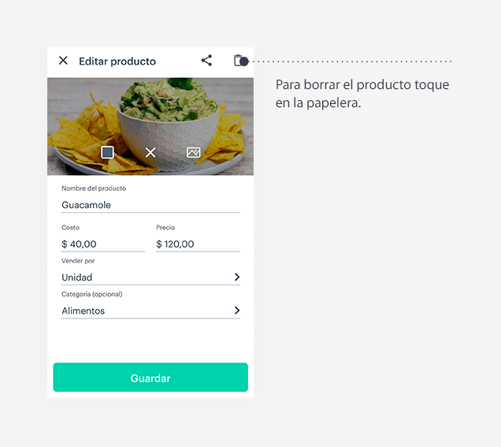Screen dimensions: 501x447
Task: Click the Categoría (opcional) label
Action: click(91, 294)
